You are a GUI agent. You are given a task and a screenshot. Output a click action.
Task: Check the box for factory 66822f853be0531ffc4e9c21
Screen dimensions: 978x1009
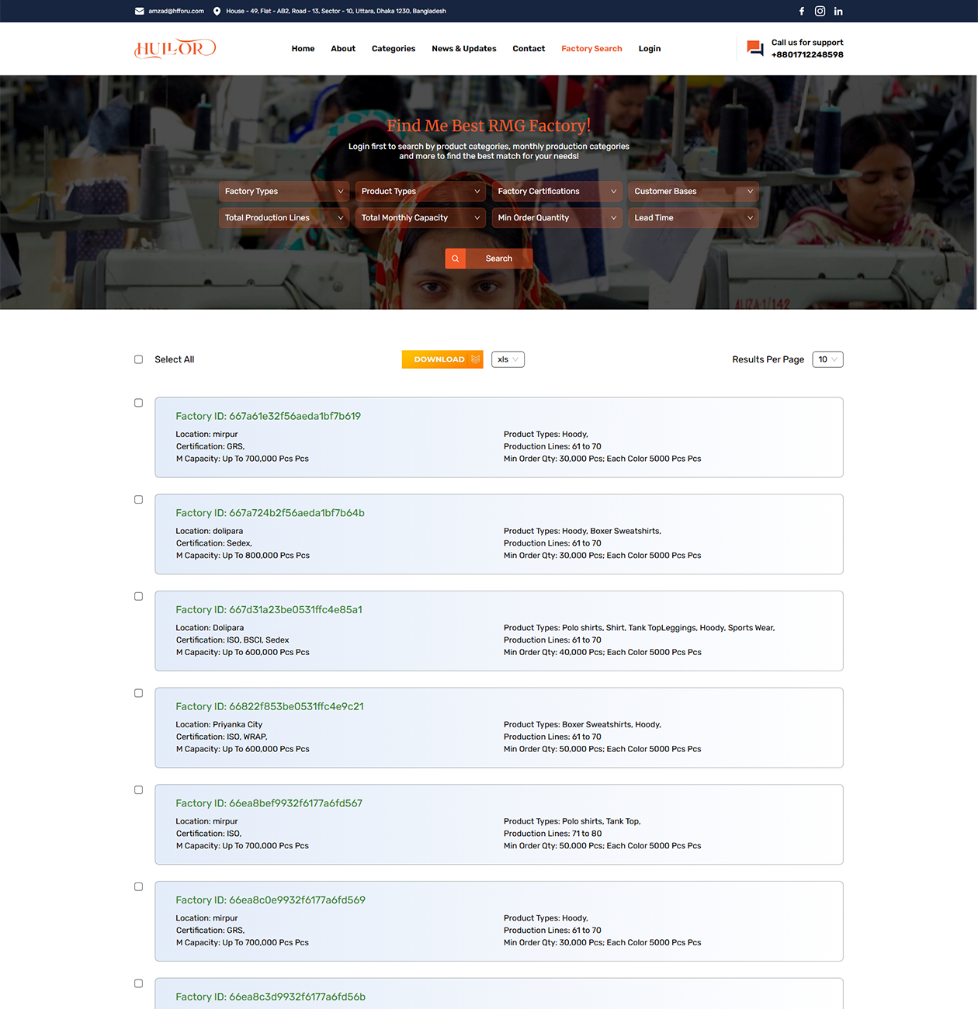tap(139, 693)
